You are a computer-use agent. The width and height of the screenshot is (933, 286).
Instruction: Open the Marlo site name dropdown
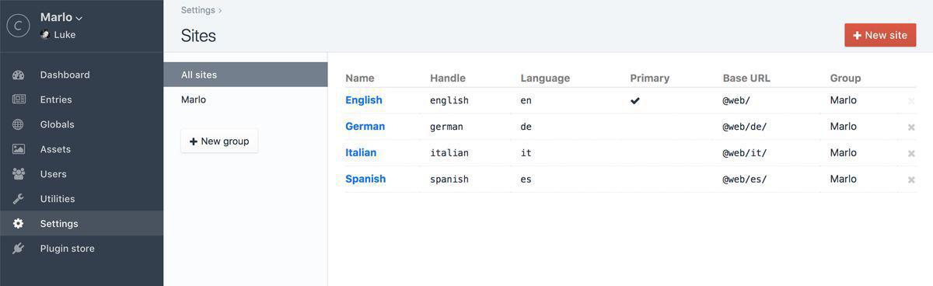coord(61,17)
